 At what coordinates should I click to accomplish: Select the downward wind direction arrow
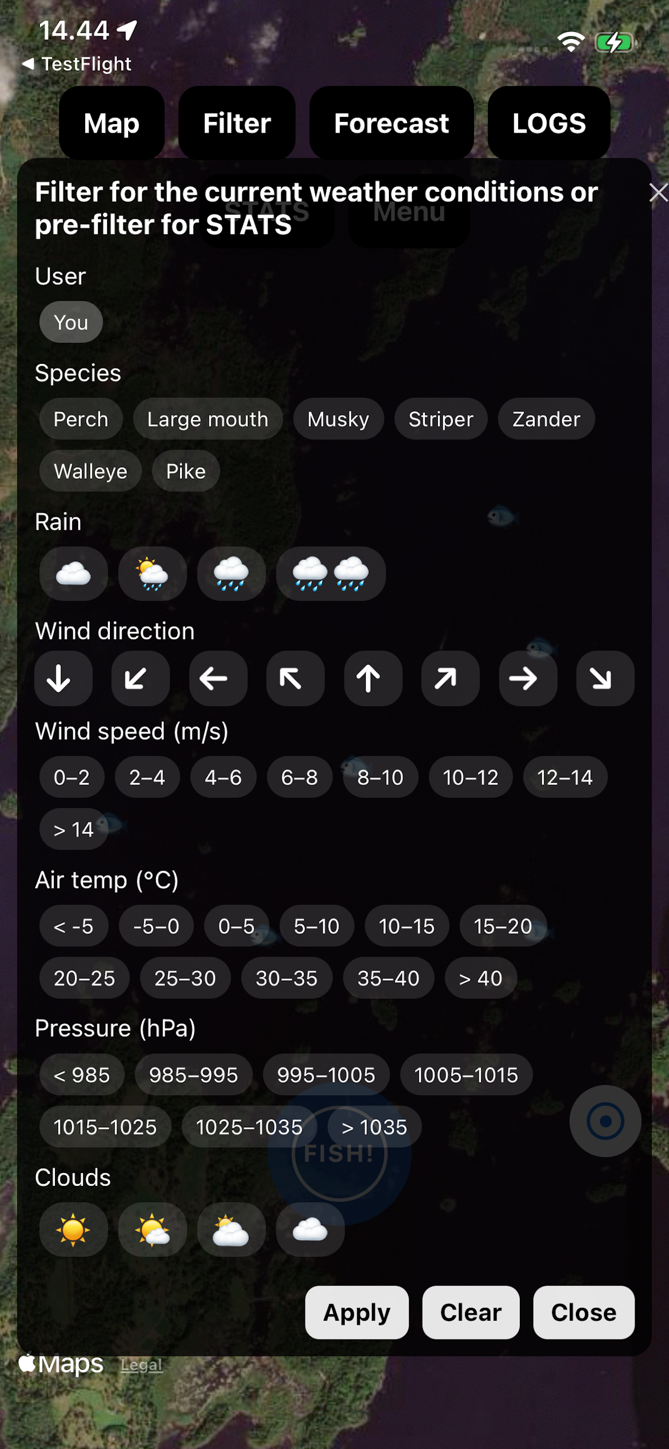pos(64,678)
